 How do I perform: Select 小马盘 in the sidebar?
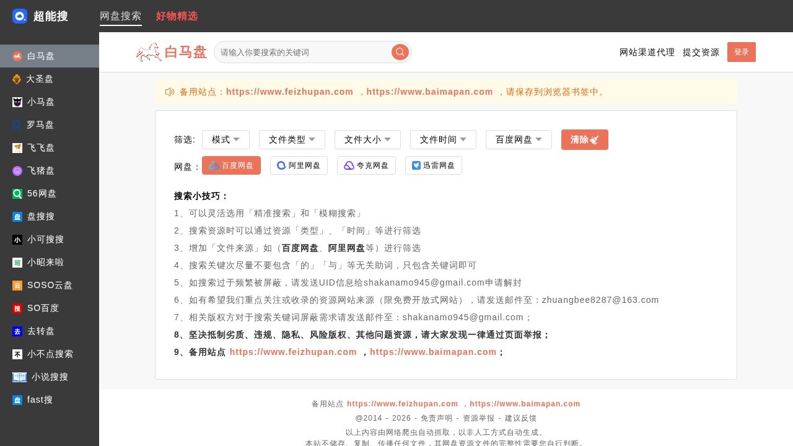pos(38,102)
